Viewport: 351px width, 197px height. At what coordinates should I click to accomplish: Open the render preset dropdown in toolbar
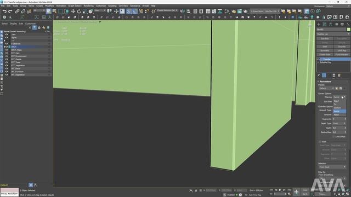(265, 11)
